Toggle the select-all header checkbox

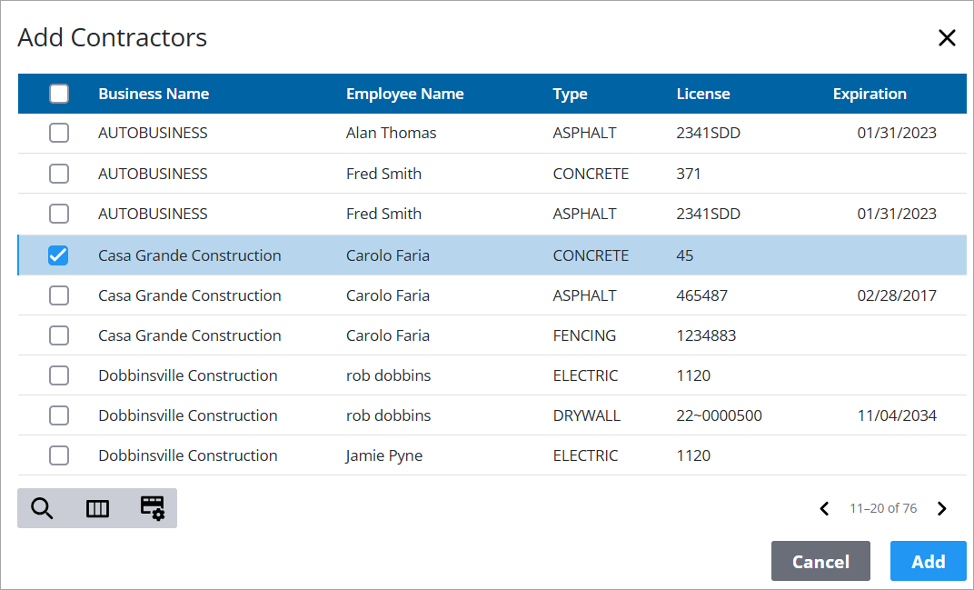click(59, 94)
